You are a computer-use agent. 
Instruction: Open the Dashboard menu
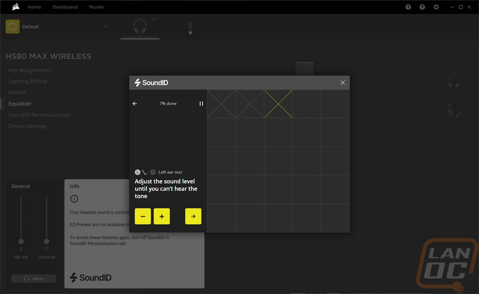(x=65, y=7)
